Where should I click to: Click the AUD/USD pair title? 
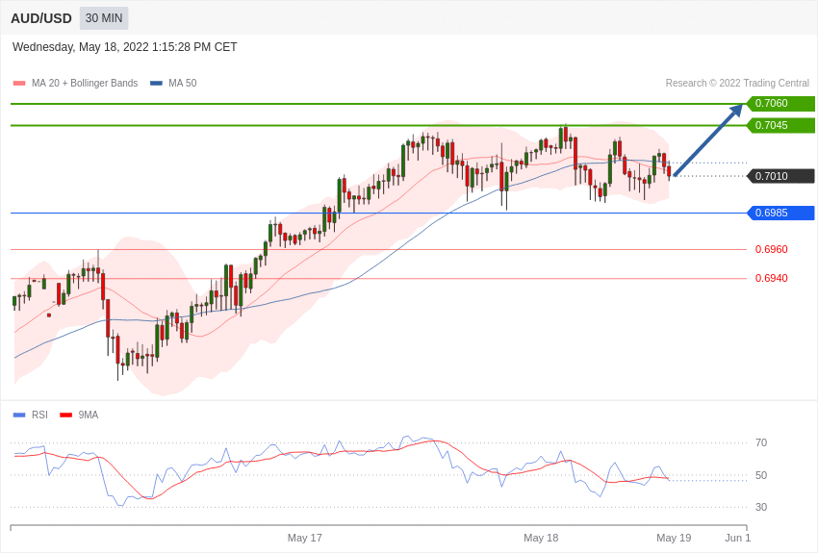[41, 19]
